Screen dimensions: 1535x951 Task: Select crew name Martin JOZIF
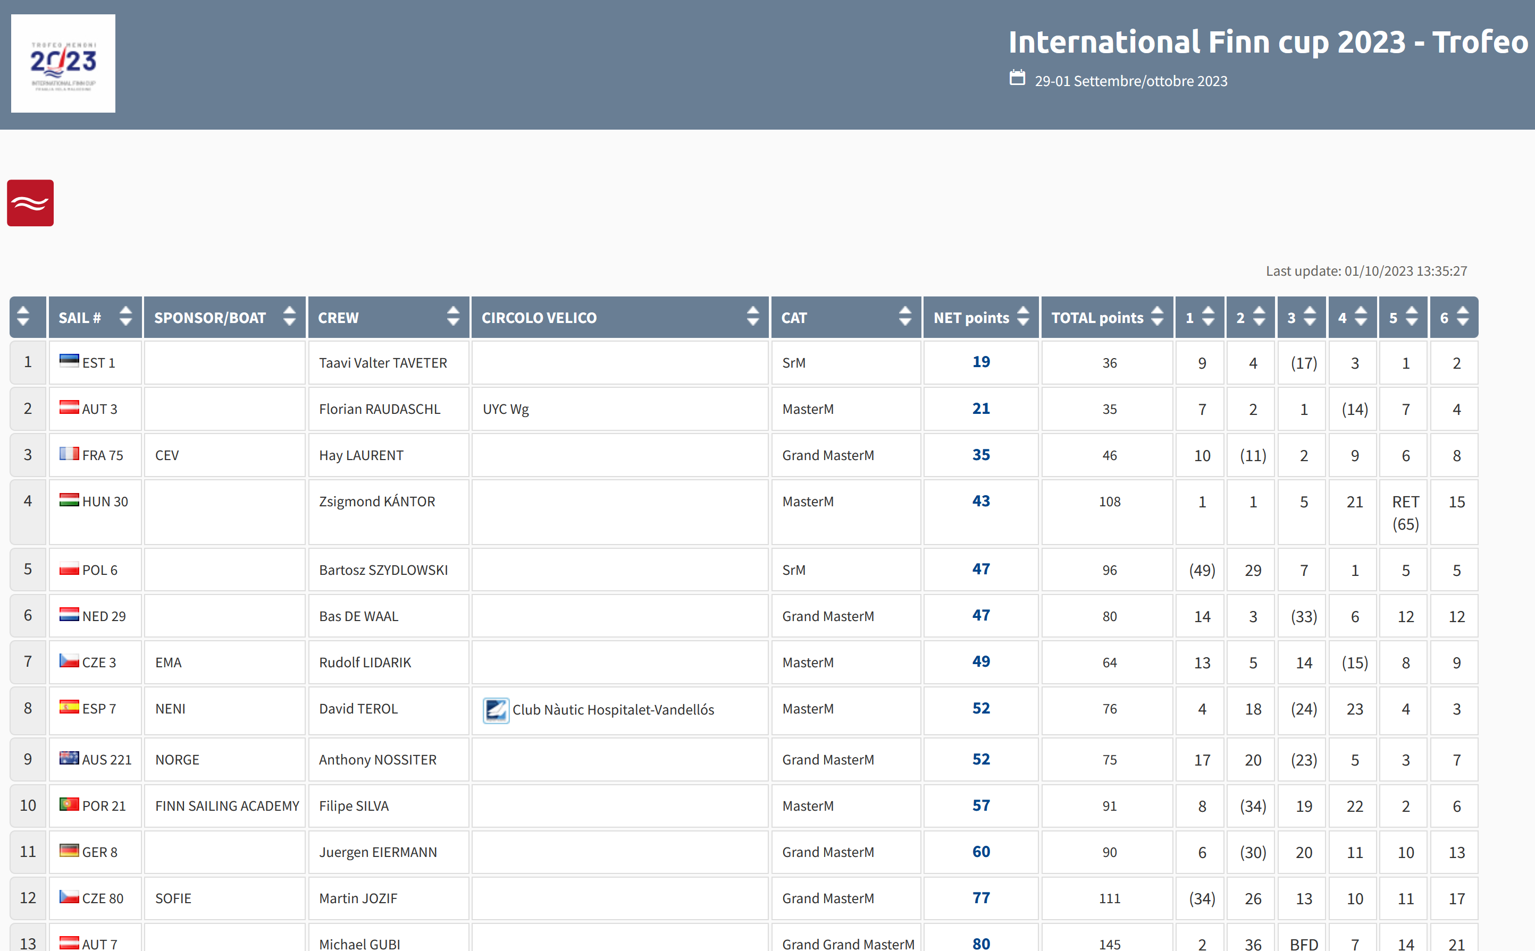coord(358,898)
